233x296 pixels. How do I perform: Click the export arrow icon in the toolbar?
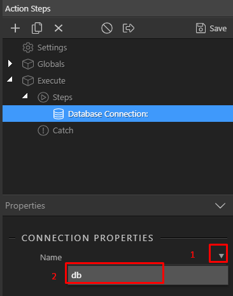[x=129, y=28]
